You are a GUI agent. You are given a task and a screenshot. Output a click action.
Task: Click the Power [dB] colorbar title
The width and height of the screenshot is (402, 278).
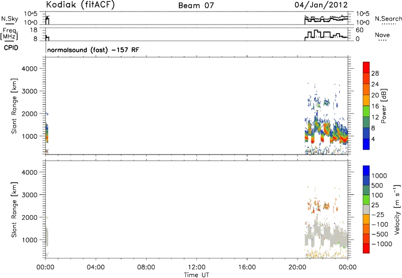(384, 106)
